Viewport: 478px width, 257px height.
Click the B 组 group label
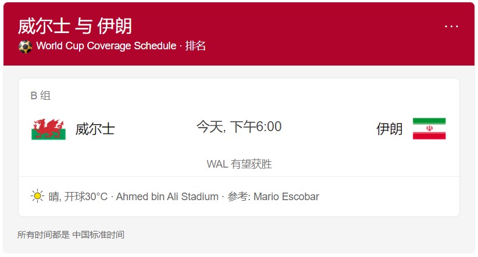[x=41, y=96]
